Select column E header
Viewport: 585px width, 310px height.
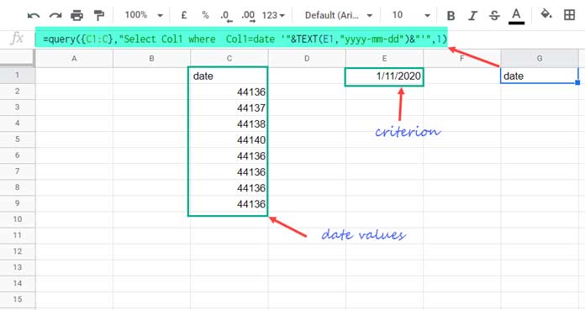click(x=384, y=58)
